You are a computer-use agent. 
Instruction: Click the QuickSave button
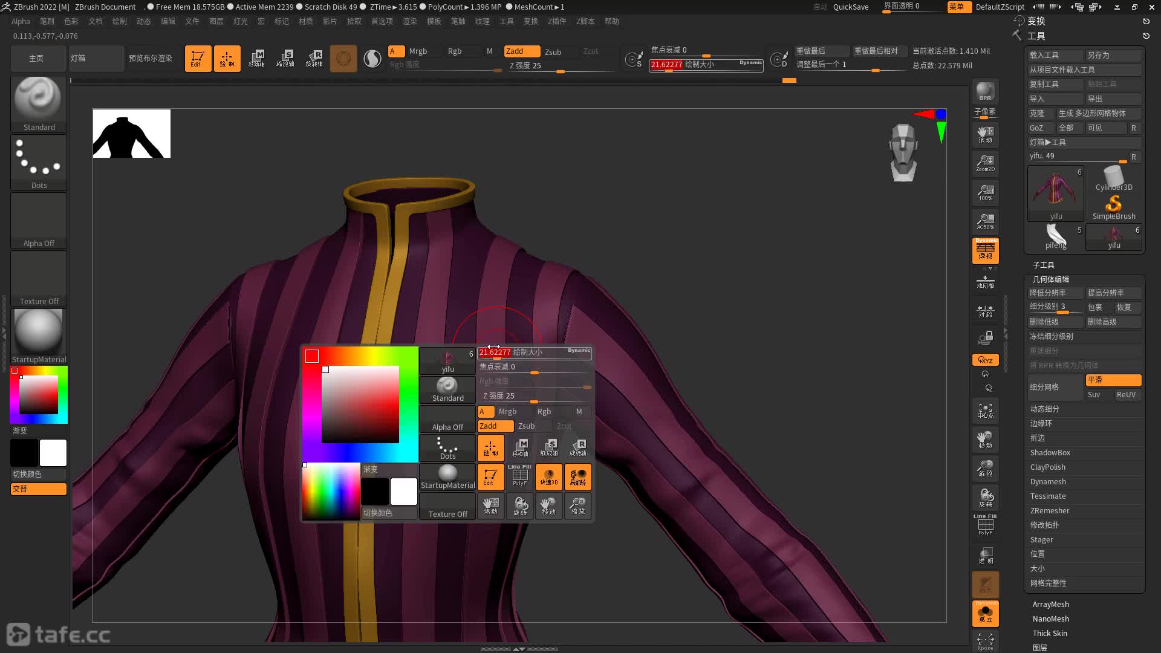click(851, 7)
